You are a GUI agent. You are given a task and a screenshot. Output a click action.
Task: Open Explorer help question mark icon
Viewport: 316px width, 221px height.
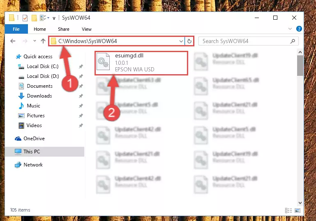click(299, 29)
